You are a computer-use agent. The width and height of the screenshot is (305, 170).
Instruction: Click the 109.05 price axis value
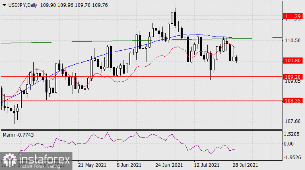coord(292,81)
